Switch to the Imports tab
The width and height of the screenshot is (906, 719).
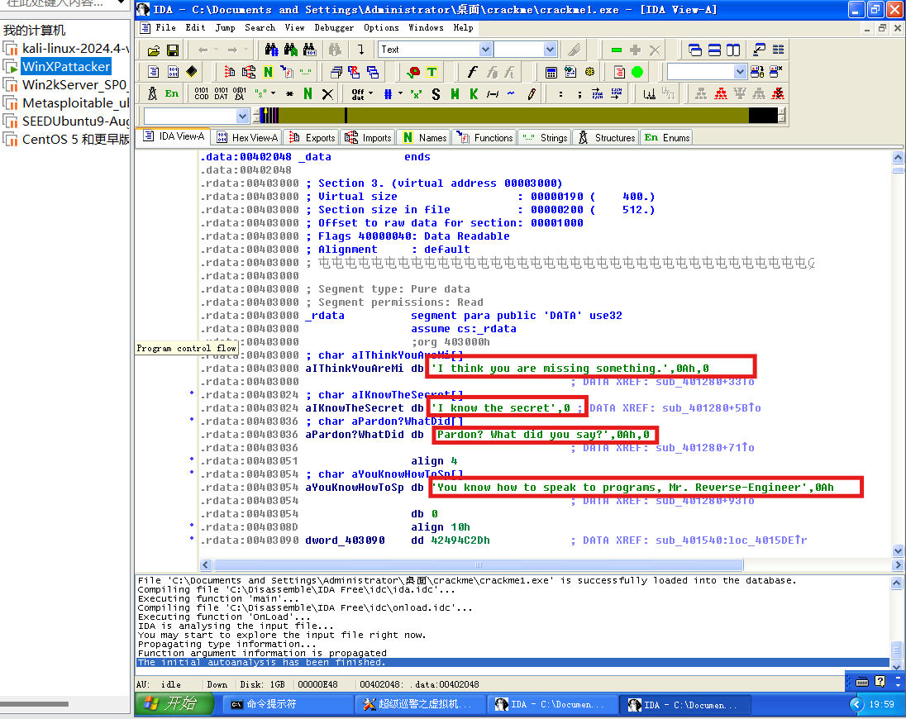point(369,137)
